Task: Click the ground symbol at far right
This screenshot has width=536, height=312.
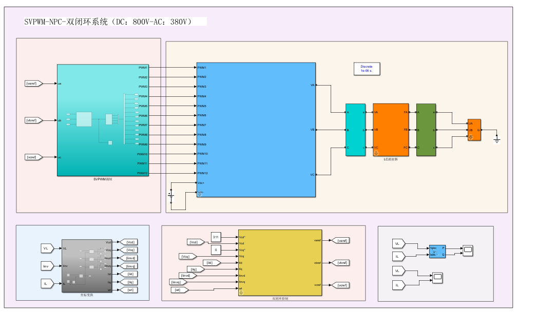Action: coord(496,139)
